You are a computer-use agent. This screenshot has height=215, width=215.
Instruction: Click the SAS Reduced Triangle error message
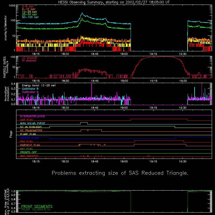click(x=120, y=173)
